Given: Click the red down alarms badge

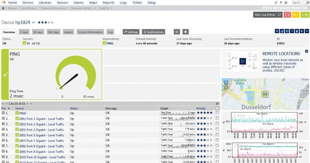Looking at the screenshot, I should tap(287, 15).
